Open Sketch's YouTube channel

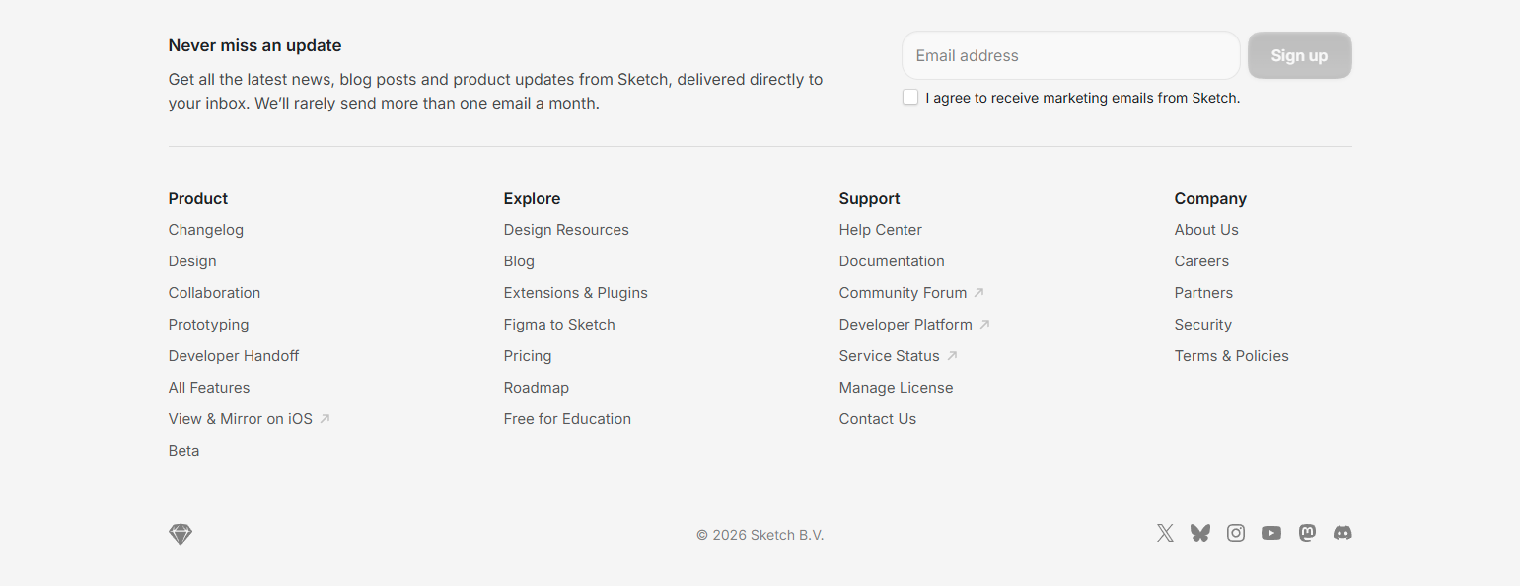[1271, 533]
